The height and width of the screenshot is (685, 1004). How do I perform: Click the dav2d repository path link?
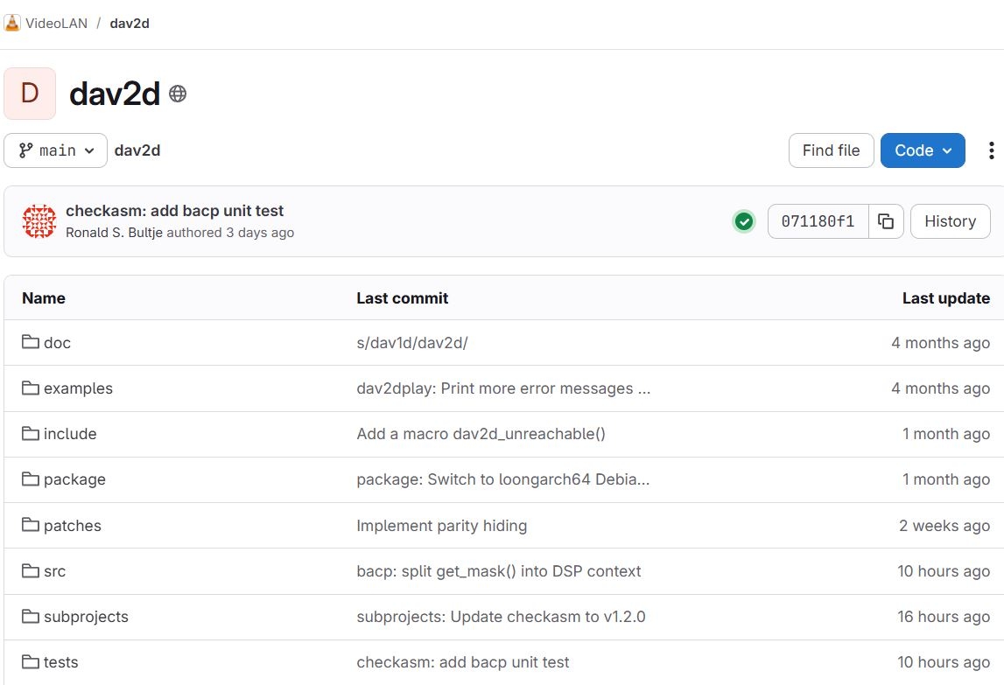137,150
